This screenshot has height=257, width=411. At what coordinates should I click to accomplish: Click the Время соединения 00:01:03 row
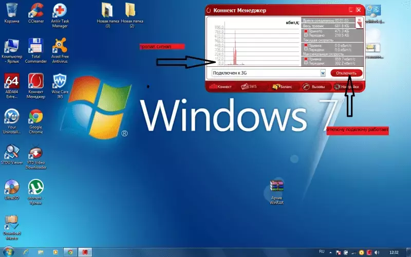point(329,21)
